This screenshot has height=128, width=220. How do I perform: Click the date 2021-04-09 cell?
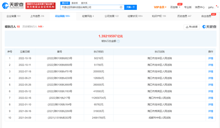coord(25,118)
